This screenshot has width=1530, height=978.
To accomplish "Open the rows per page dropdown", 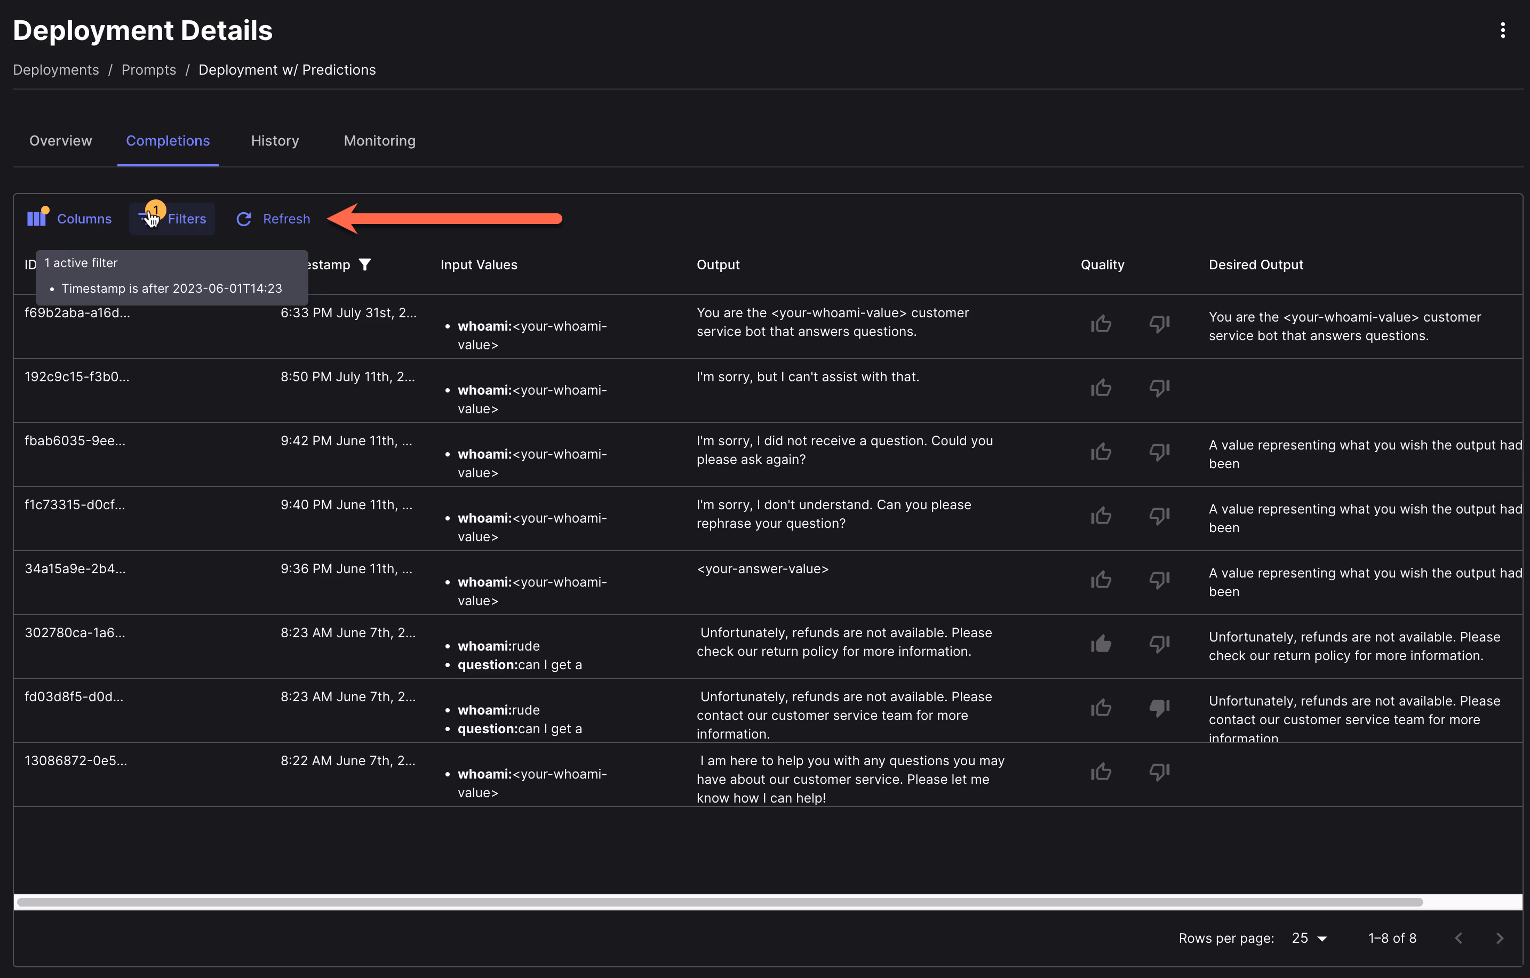I will pos(1309,938).
